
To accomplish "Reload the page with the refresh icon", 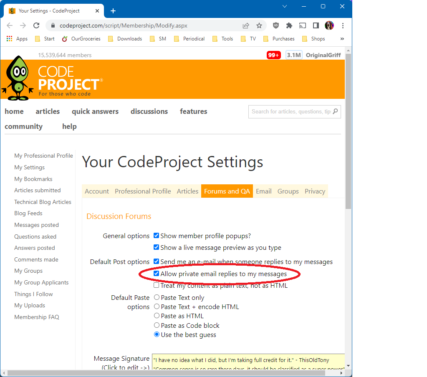I will point(36,25).
